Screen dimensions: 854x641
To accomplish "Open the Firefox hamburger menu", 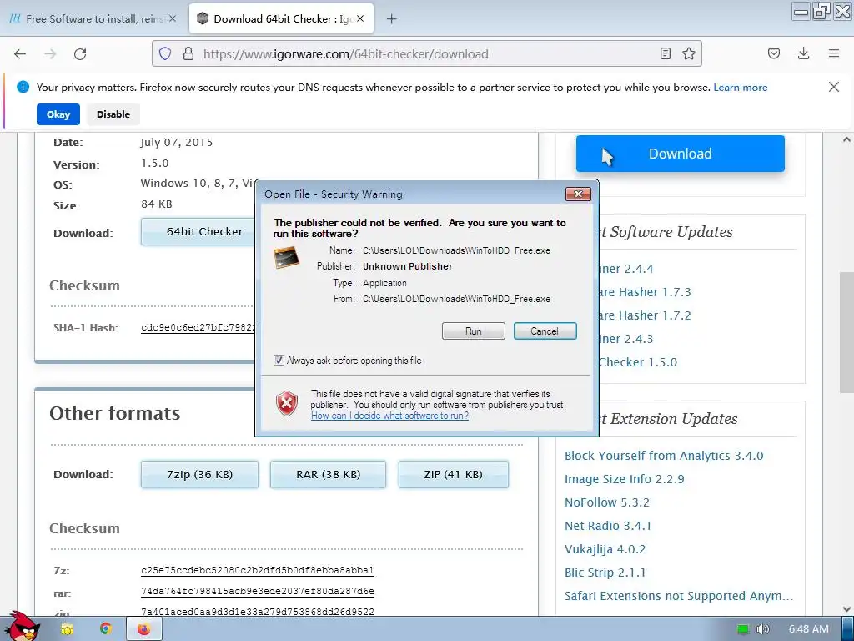I will (x=834, y=53).
